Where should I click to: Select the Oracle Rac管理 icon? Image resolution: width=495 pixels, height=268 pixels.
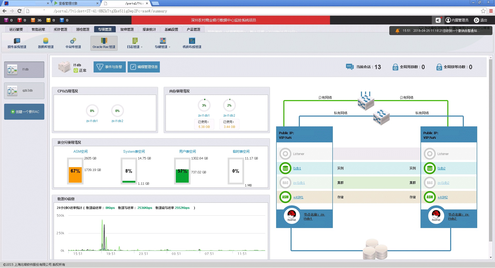click(x=104, y=41)
